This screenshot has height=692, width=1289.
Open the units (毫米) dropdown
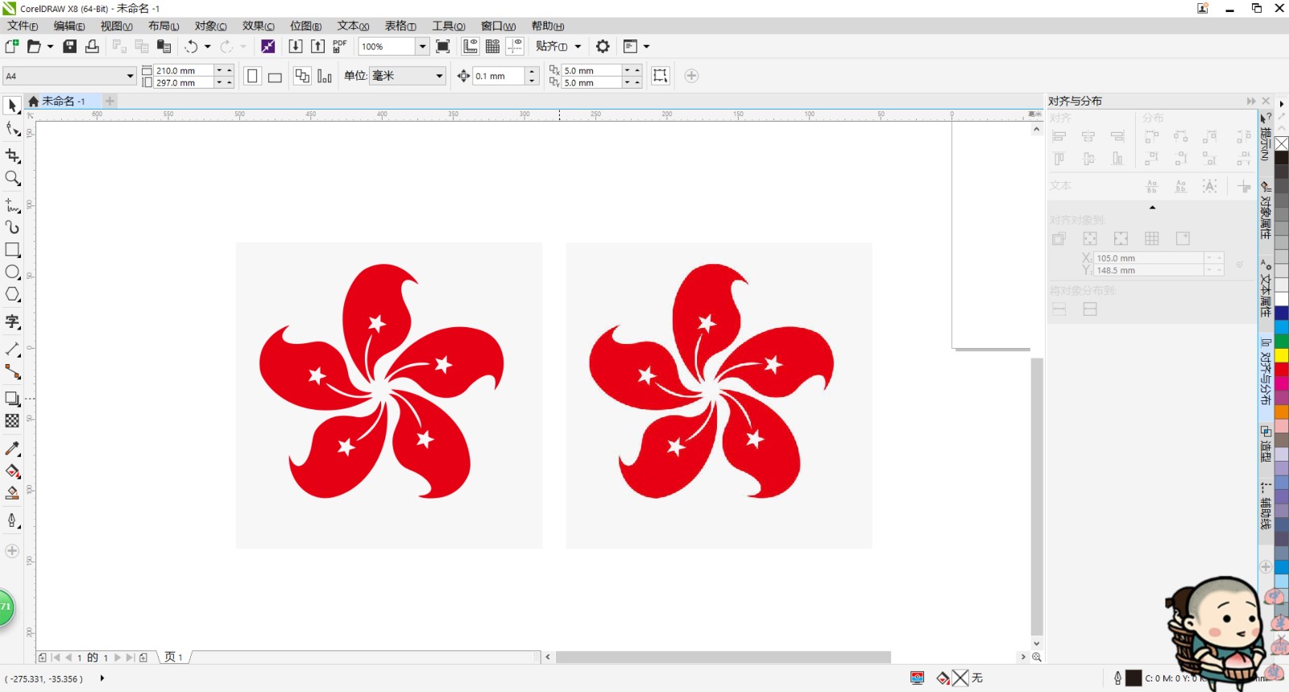[439, 76]
